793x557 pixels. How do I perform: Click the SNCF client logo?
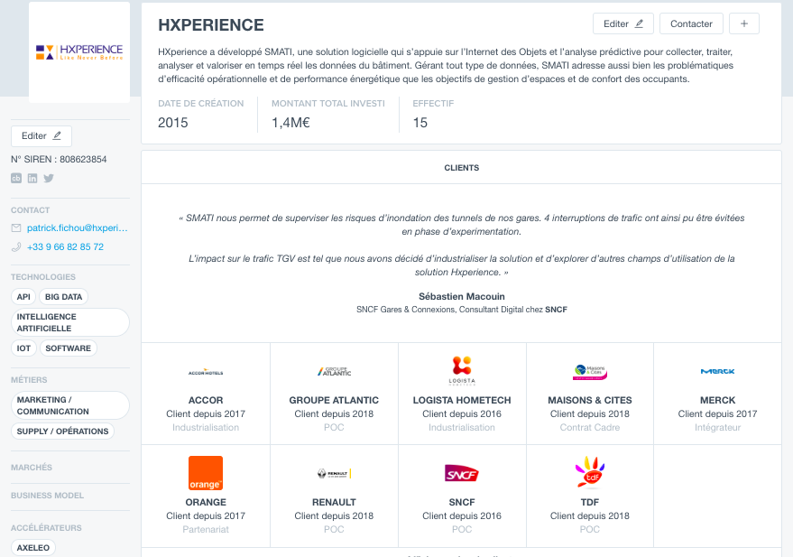click(461, 474)
